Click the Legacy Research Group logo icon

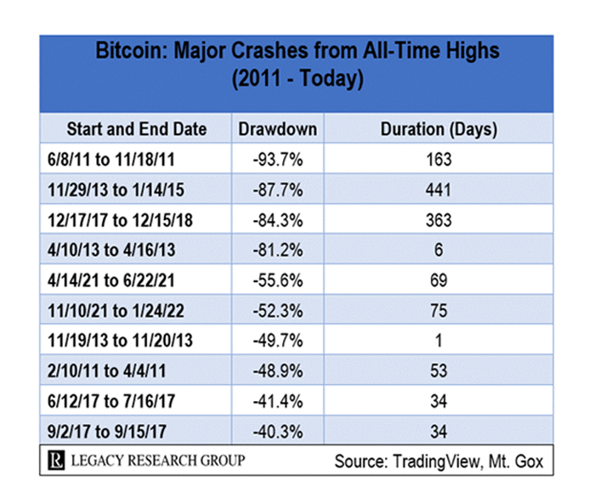tap(56, 461)
